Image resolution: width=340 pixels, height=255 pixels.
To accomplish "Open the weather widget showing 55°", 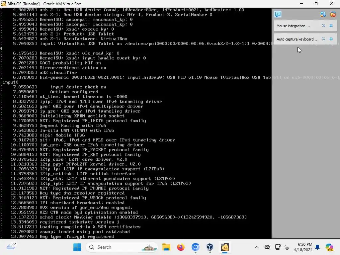I will 11,246.
